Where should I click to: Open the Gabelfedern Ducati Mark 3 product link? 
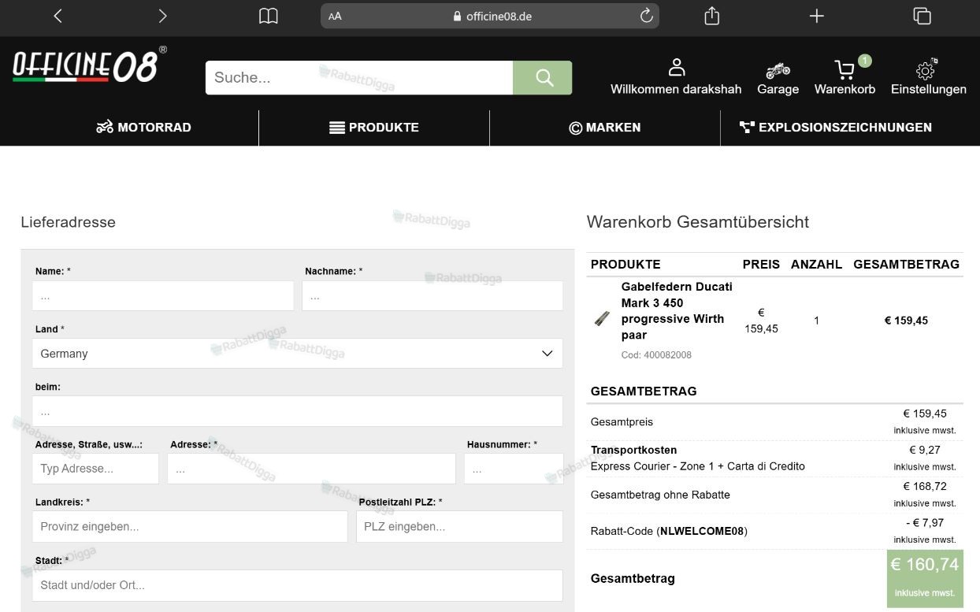(x=677, y=310)
